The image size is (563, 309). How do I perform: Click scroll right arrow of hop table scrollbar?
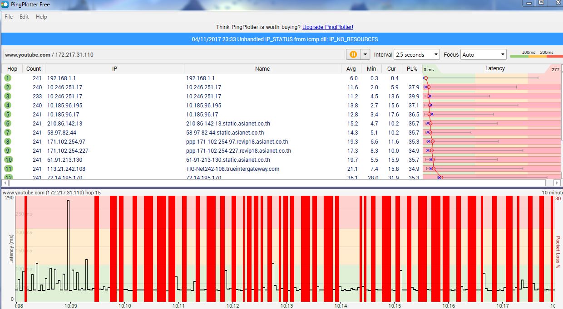[558, 183]
